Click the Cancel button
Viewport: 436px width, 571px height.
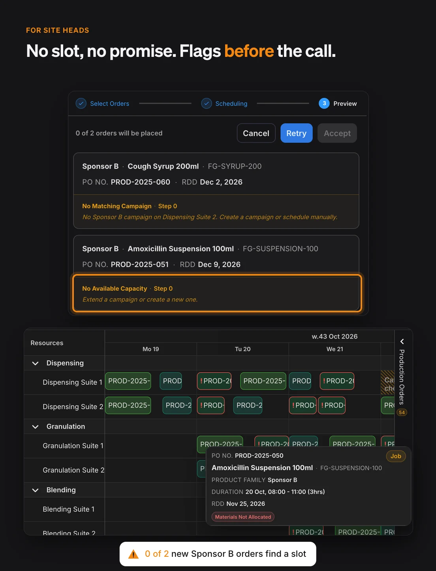pyautogui.click(x=256, y=133)
